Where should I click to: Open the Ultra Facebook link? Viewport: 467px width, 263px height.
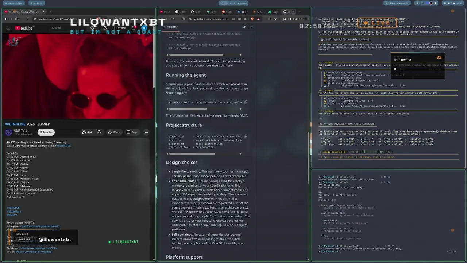pos(39,248)
